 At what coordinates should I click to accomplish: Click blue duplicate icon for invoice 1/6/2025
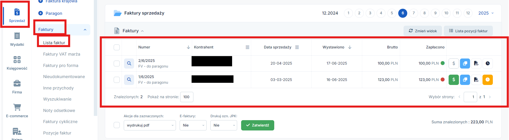coord(465,80)
